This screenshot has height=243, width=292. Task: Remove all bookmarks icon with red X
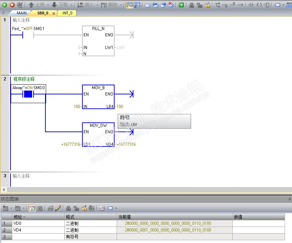[170, 5]
